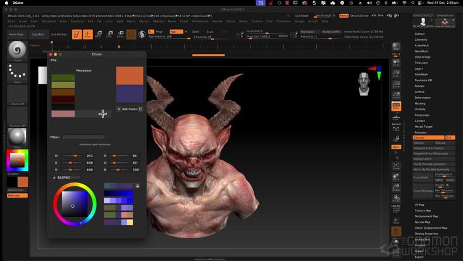Viewport: 463px width, 261px height.
Task: Toggle the Floor grid icon
Action: [x=396, y=118]
